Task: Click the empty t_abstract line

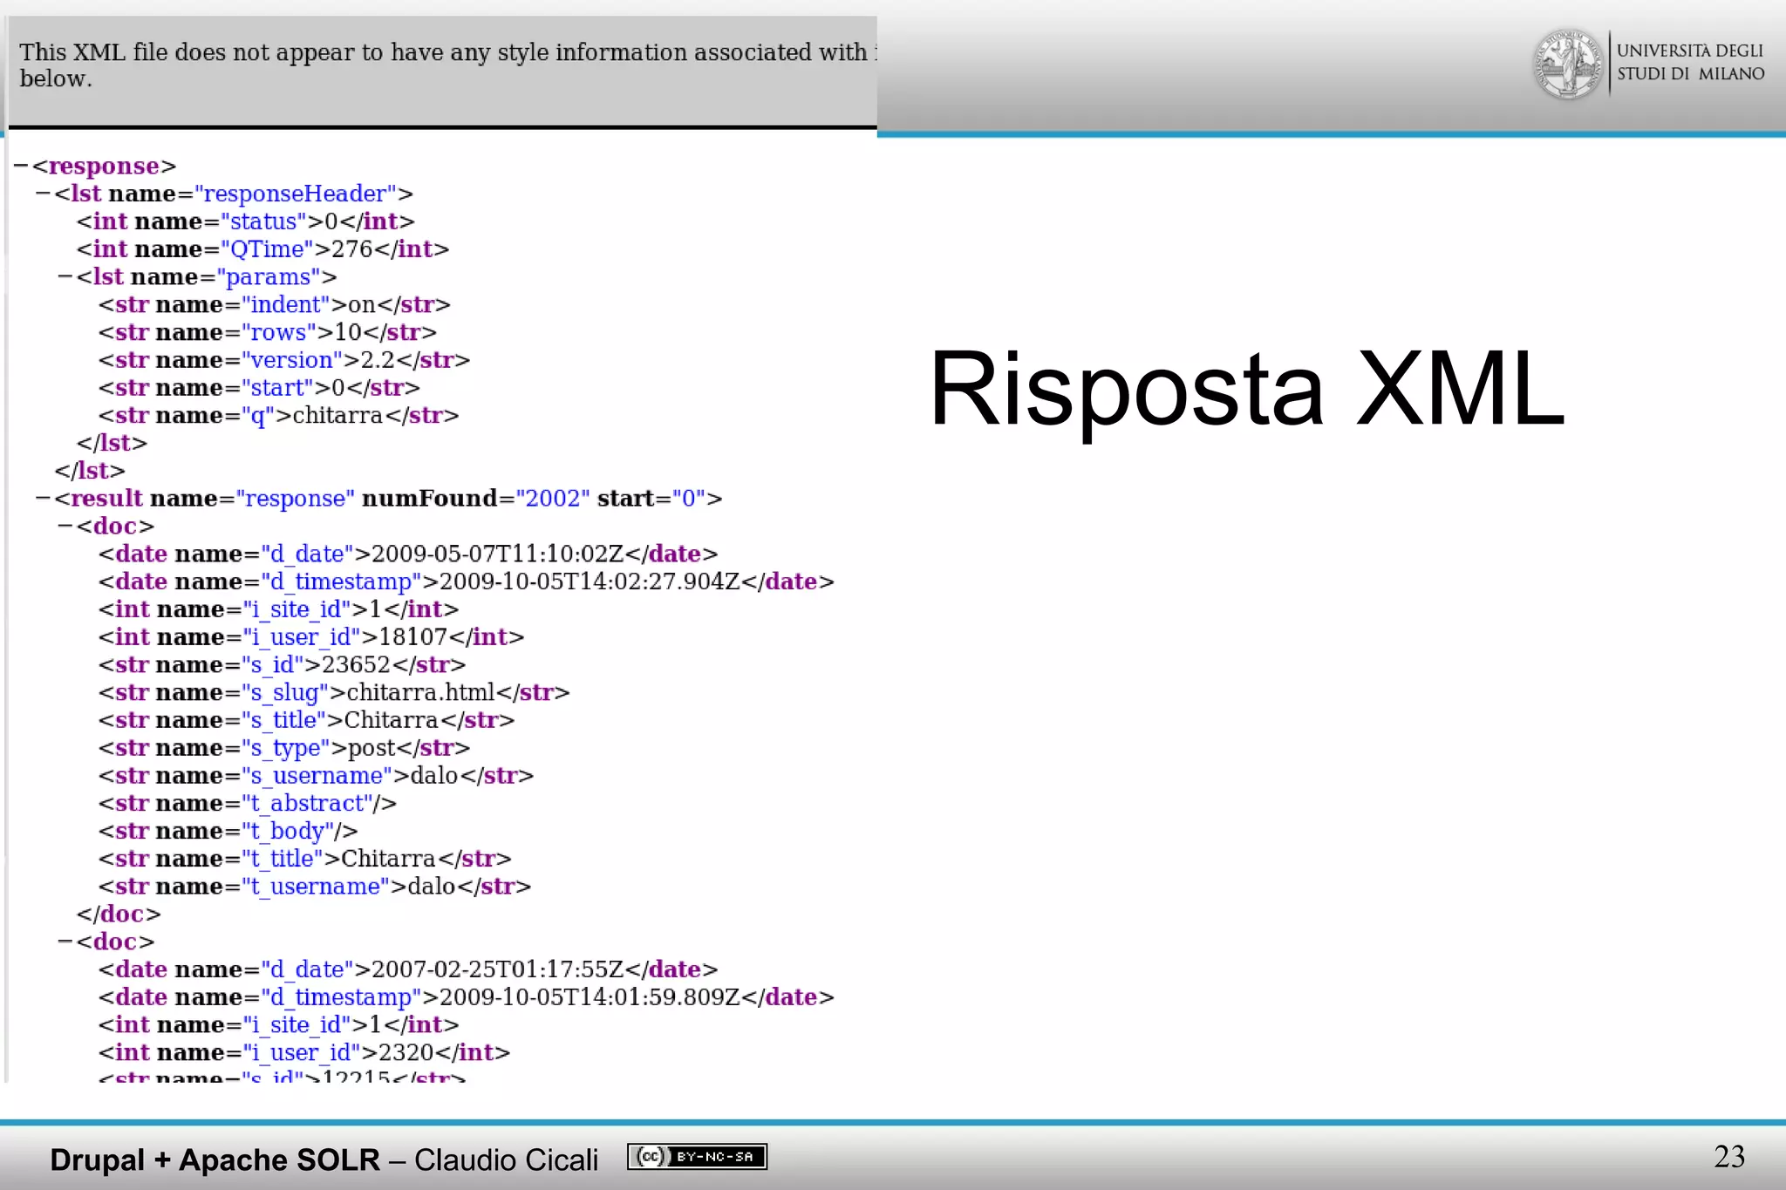Action: click(248, 804)
